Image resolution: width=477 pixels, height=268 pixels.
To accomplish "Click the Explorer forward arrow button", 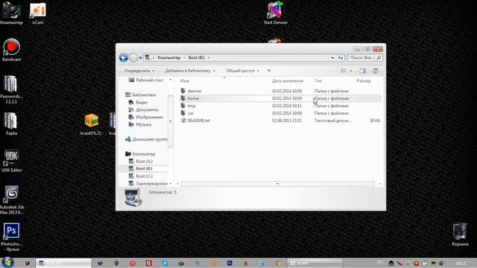I will click(133, 58).
